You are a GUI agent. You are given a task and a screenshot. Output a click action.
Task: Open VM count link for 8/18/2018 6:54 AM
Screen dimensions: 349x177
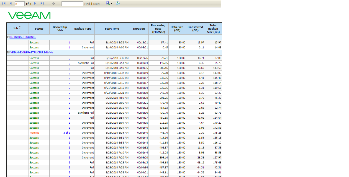point(70,63)
